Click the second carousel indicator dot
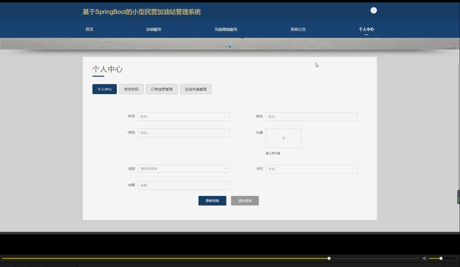The image size is (460, 267). [x=230, y=47]
